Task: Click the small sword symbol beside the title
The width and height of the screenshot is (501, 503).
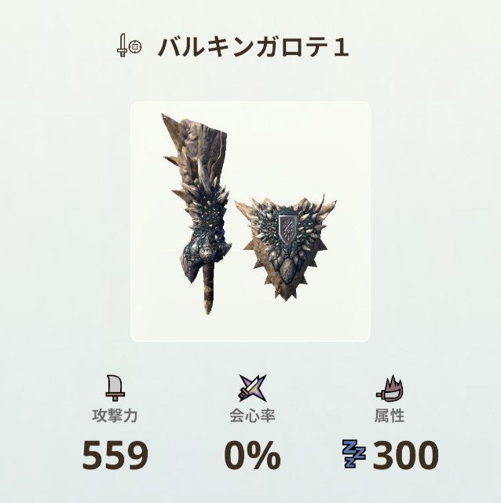Action: click(x=123, y=46)
